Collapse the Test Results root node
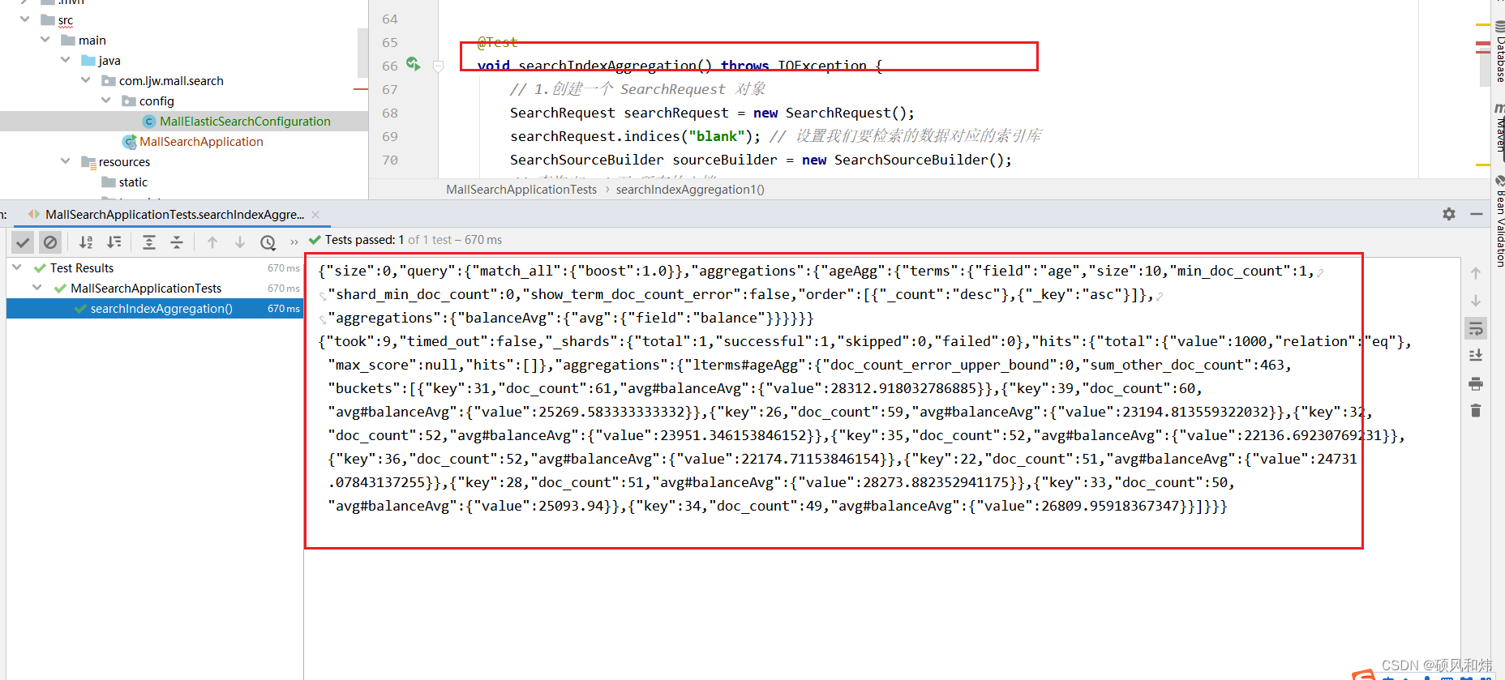The image size is (1505, 680). (x=17, y=267)
